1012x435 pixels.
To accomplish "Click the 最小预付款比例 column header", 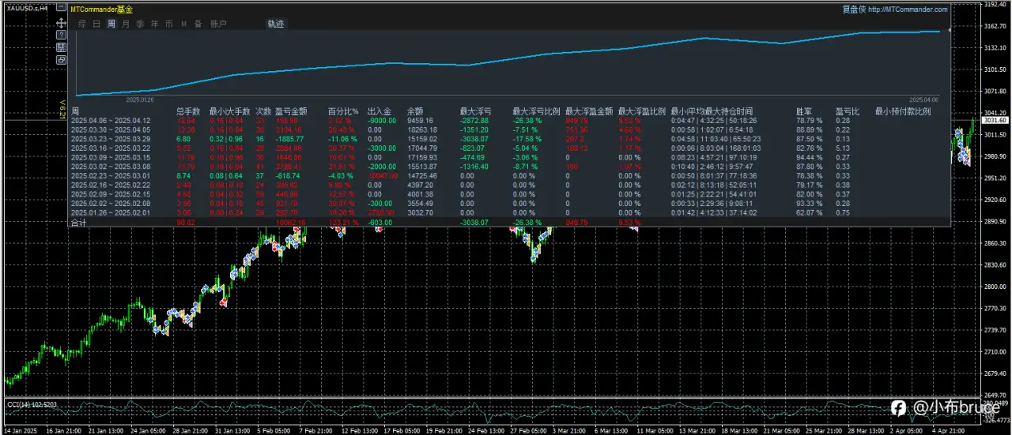I will 903,111.
